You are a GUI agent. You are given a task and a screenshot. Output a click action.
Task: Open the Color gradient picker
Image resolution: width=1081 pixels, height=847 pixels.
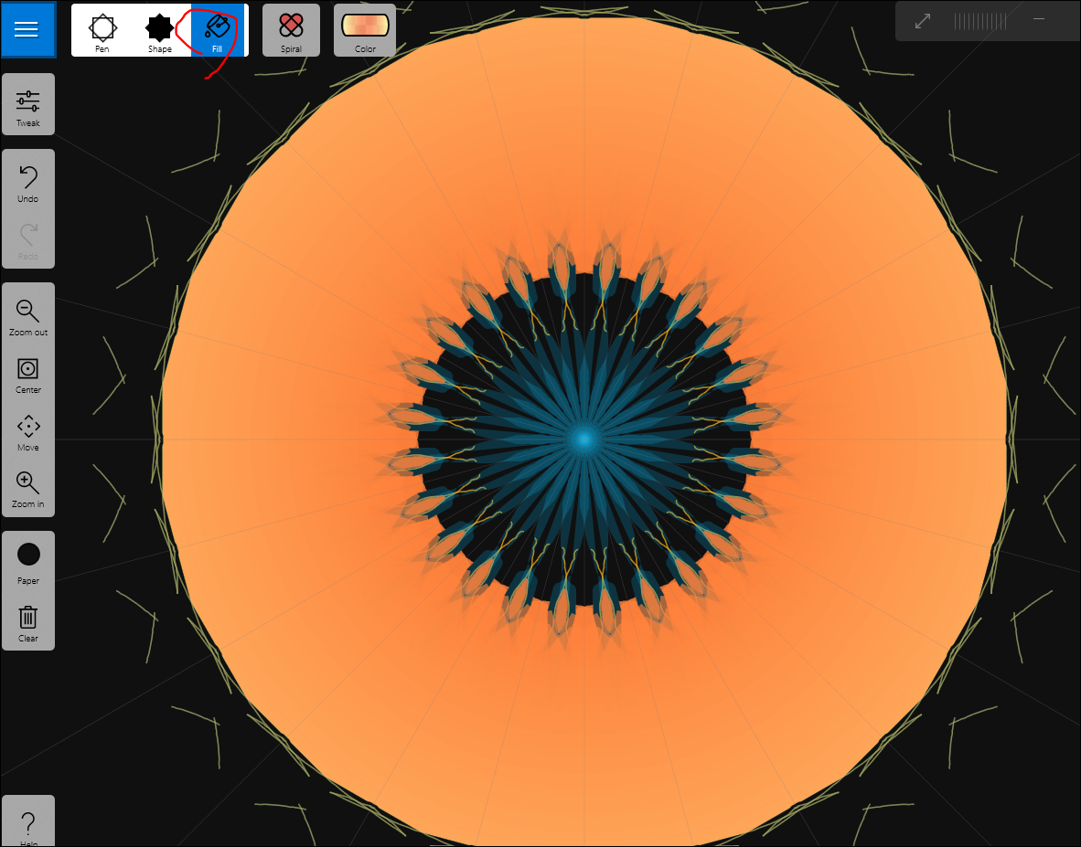365,31
